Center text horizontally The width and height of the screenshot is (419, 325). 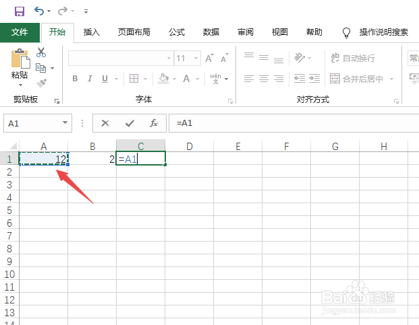(264, 79)
